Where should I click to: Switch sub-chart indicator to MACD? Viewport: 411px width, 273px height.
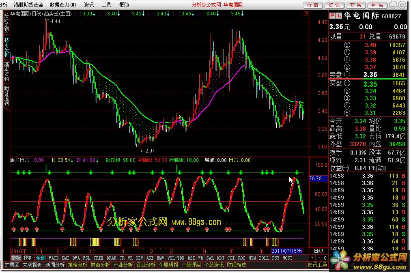[54, 258]
